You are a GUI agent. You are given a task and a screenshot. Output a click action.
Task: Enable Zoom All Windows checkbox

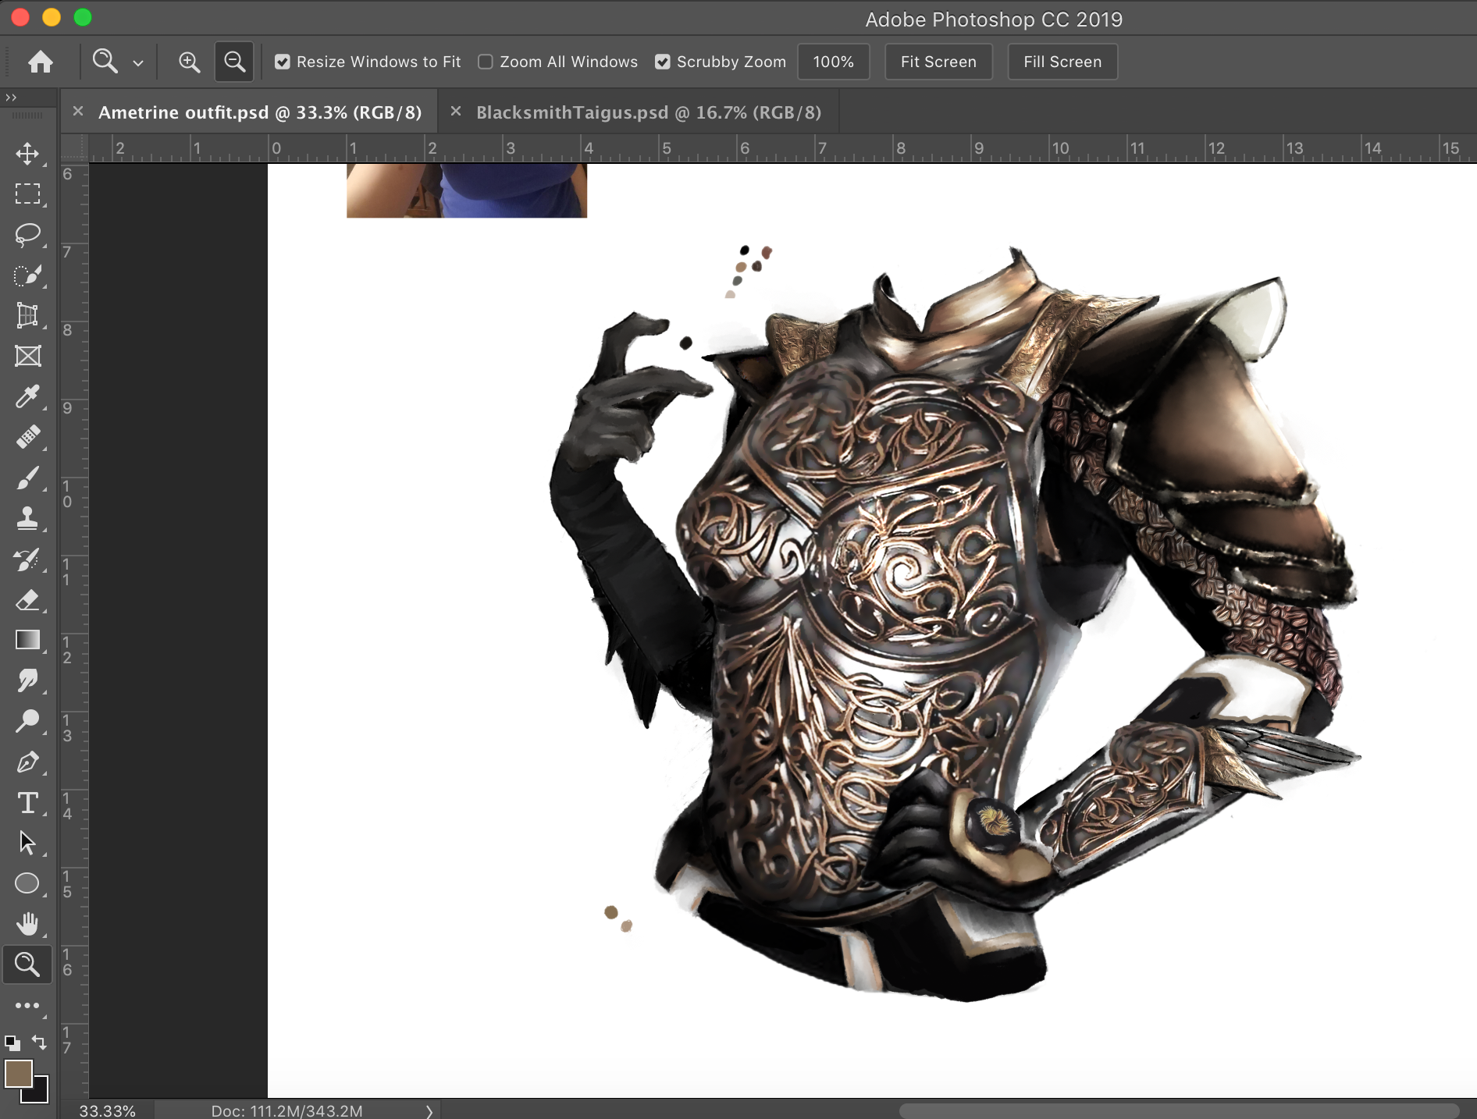tap(486, 62)
